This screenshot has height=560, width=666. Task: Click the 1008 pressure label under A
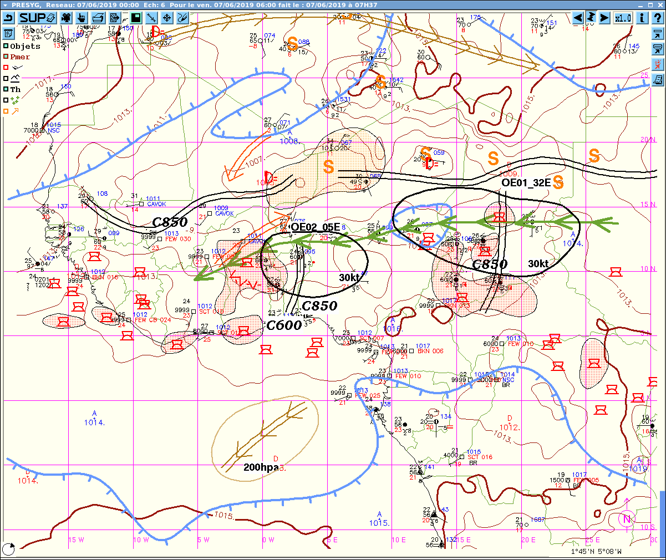tap(289, 141)
